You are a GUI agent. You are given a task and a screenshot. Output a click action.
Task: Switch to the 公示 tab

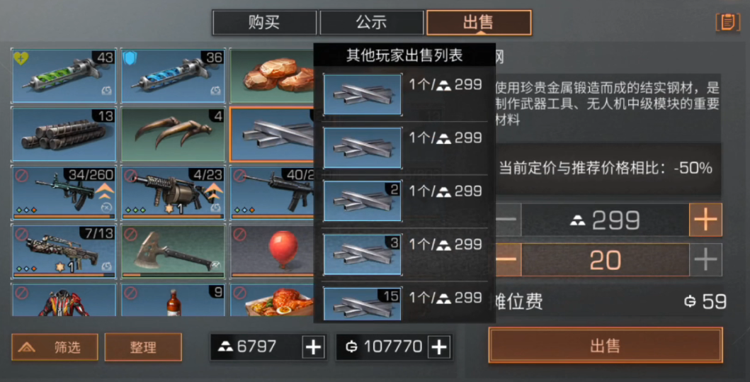point(372,23)
